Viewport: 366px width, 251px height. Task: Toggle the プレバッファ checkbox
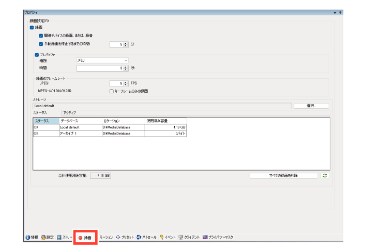(x=37, y=55)
